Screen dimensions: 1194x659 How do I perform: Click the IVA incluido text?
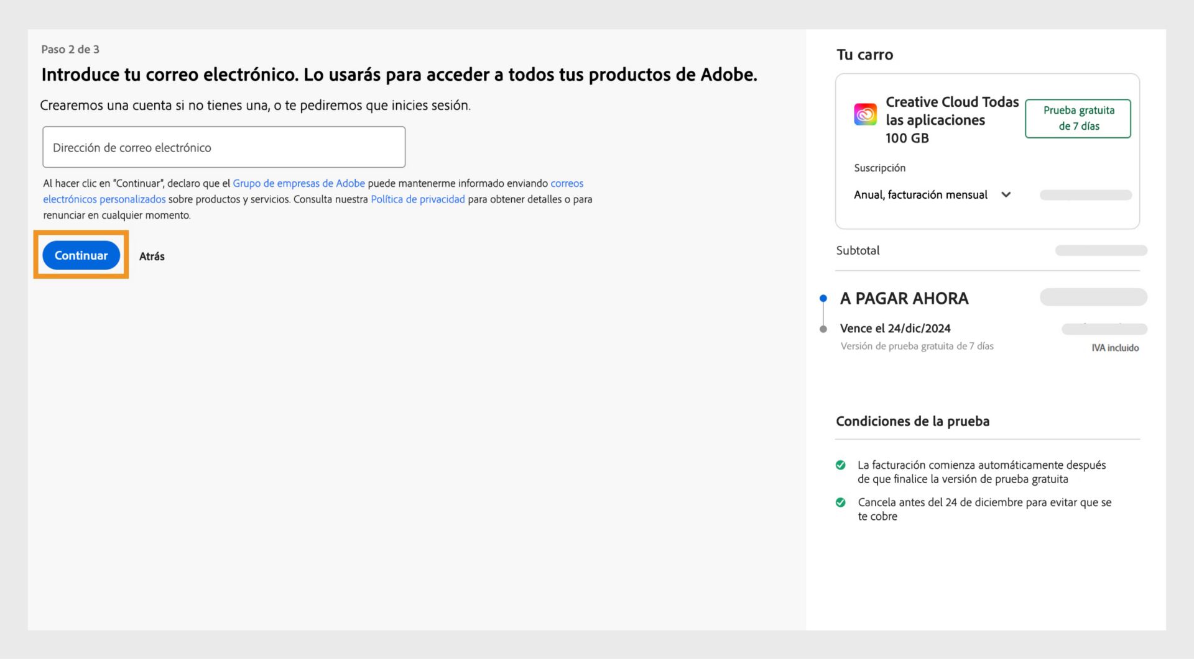(x=1115, y=348)
